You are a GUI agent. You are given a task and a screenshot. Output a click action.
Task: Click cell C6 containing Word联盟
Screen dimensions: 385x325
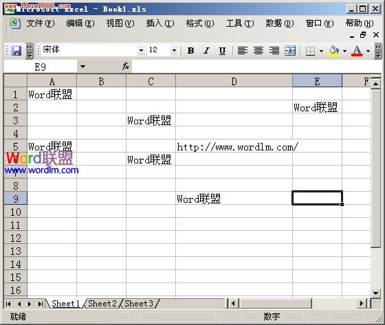pyautogui.click(x=151, y=159)
